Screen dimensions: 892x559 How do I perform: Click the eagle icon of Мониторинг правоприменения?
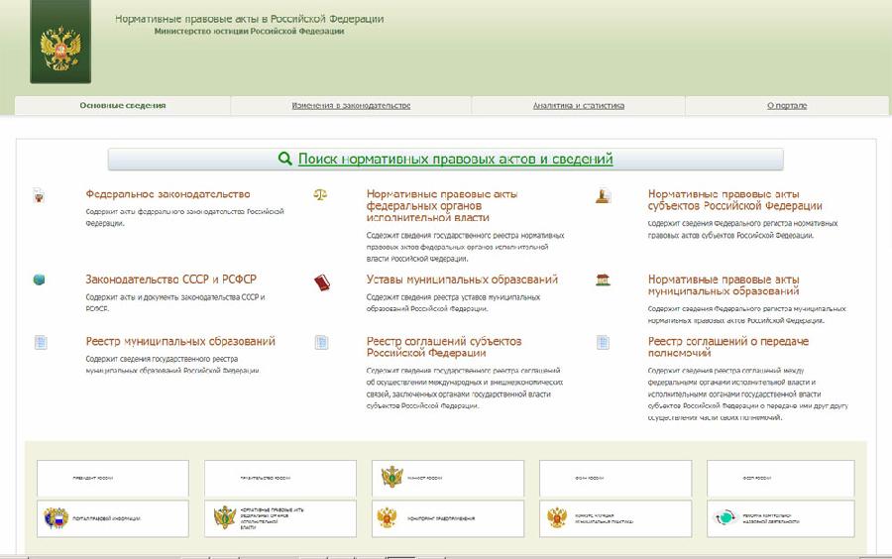tap(387, 517)
